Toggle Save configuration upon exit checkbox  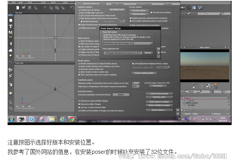[x=79, y=13]
